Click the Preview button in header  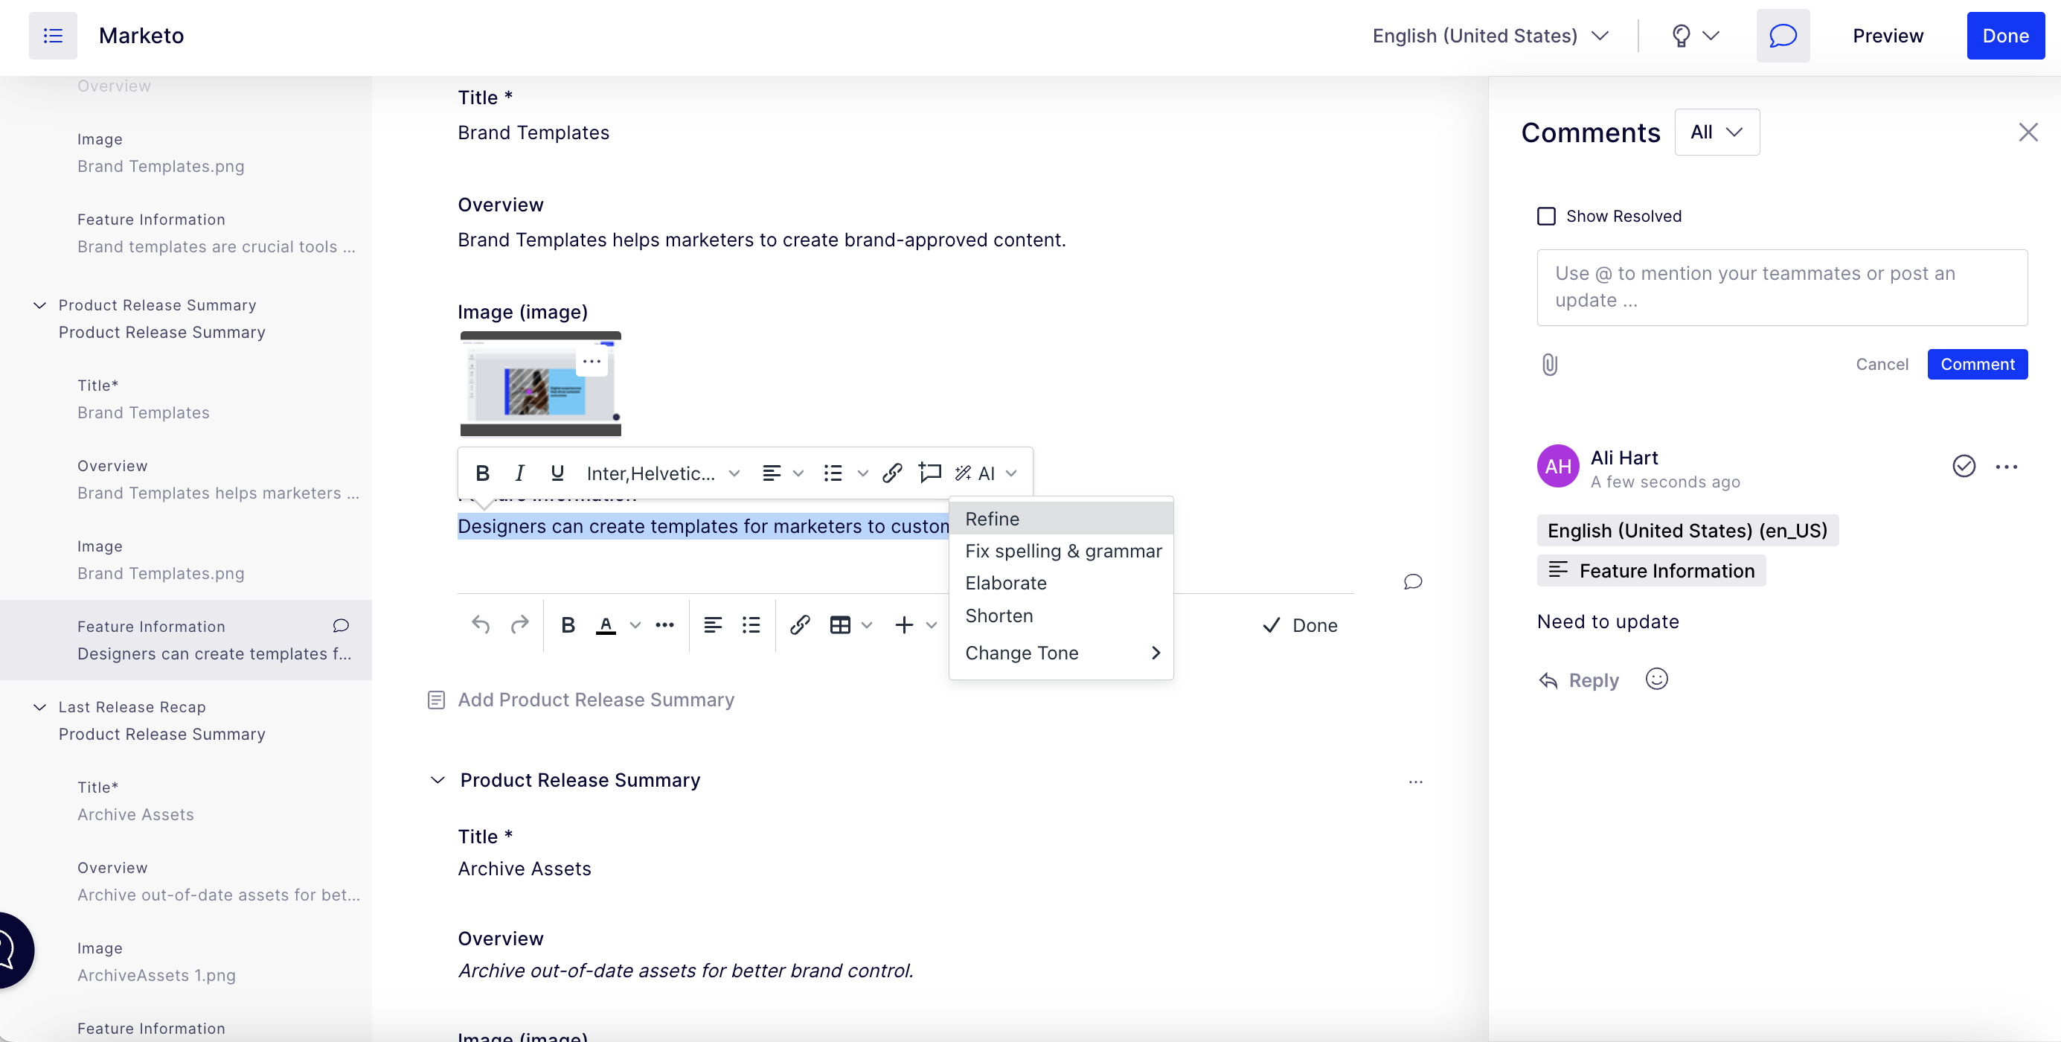click(x=1888, y=35)
